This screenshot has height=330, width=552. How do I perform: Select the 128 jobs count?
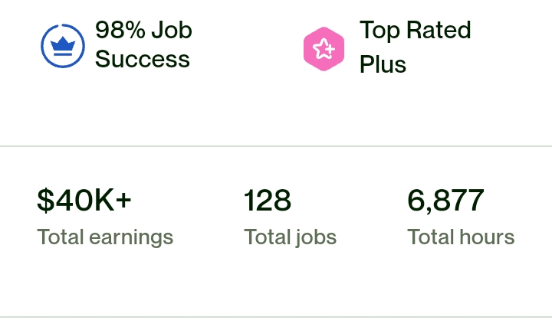click(x=268, y=200)
